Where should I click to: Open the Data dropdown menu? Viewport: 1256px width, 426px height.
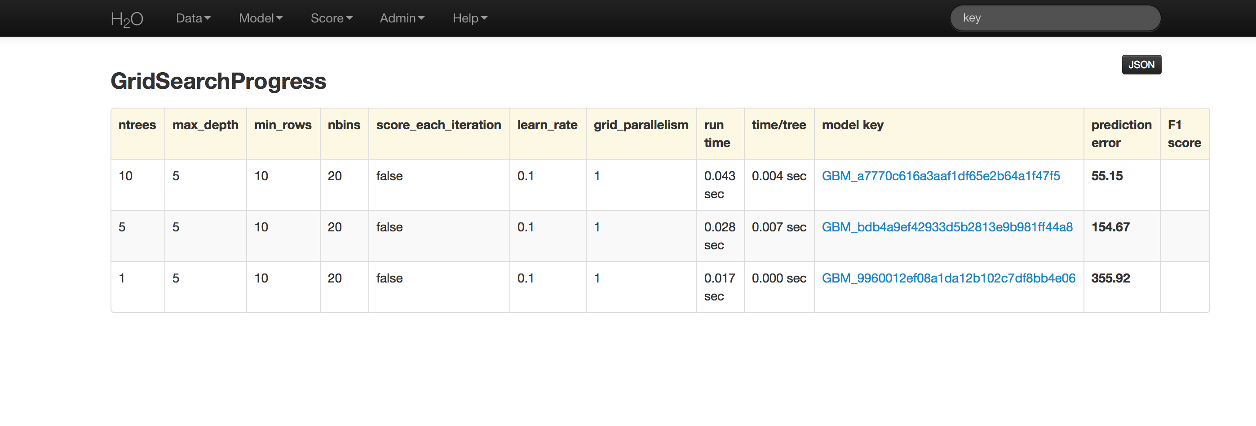[193, 18]
